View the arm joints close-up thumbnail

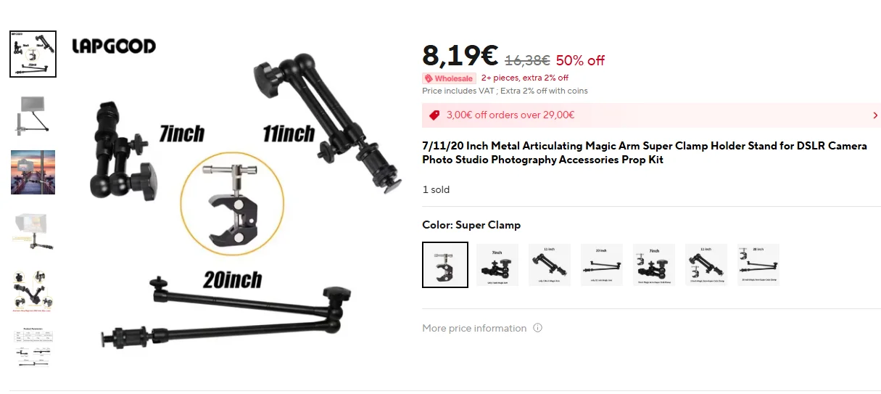tap(33, 292)
